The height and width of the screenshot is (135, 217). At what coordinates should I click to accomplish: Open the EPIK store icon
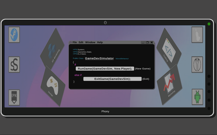click(x=14, y=98)
